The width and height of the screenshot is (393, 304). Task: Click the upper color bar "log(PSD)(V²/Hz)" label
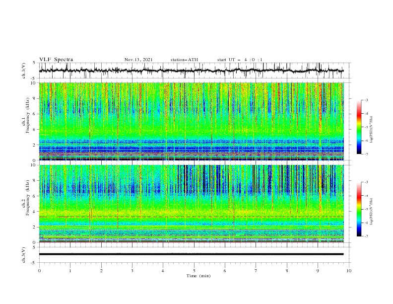tap(372, 130)
